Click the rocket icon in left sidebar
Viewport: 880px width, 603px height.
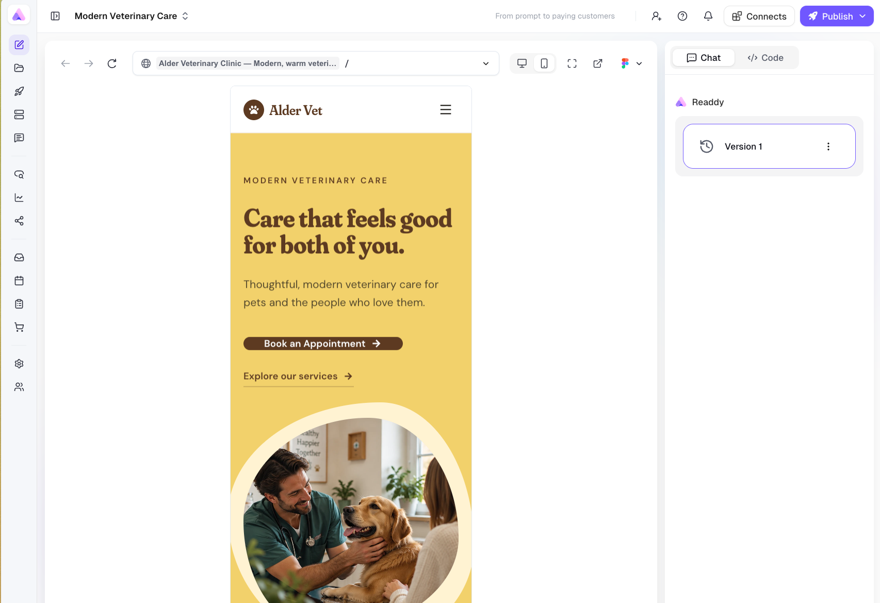point(19,91)
